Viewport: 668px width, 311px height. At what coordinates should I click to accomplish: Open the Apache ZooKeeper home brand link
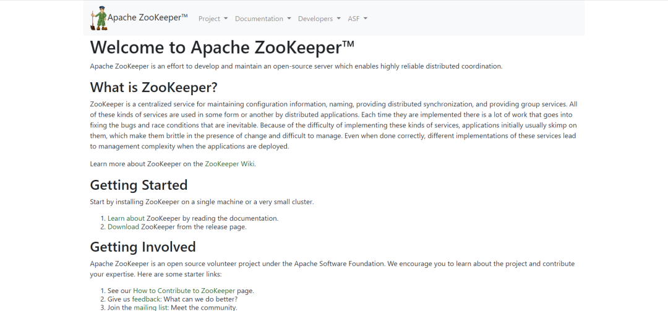click(x=139, y=19)
